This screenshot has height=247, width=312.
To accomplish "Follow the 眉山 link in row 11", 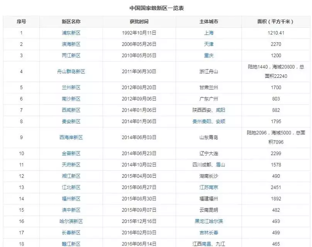I will (x=220, y=165).
